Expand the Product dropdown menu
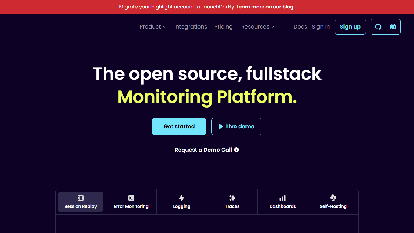This screenshot has height=233, width=414. coord(153,27)
